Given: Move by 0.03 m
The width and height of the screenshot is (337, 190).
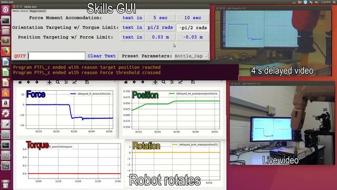Looking at the screenshot, I should point(160,37).
